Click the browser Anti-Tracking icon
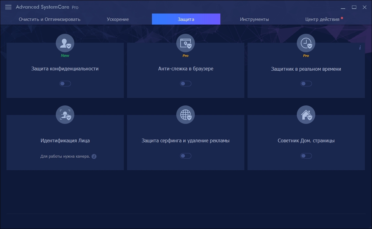 pyautogui.click(x=186, y=43)
